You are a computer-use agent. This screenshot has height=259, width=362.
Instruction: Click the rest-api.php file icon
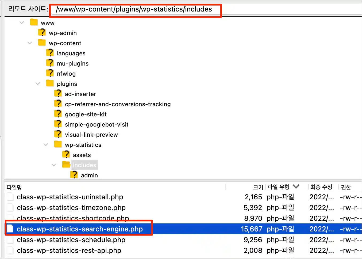coord(10,250)
